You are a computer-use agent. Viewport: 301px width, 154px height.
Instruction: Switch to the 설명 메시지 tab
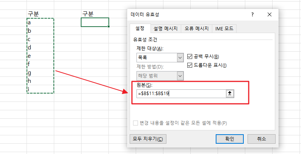coord(166,29)
